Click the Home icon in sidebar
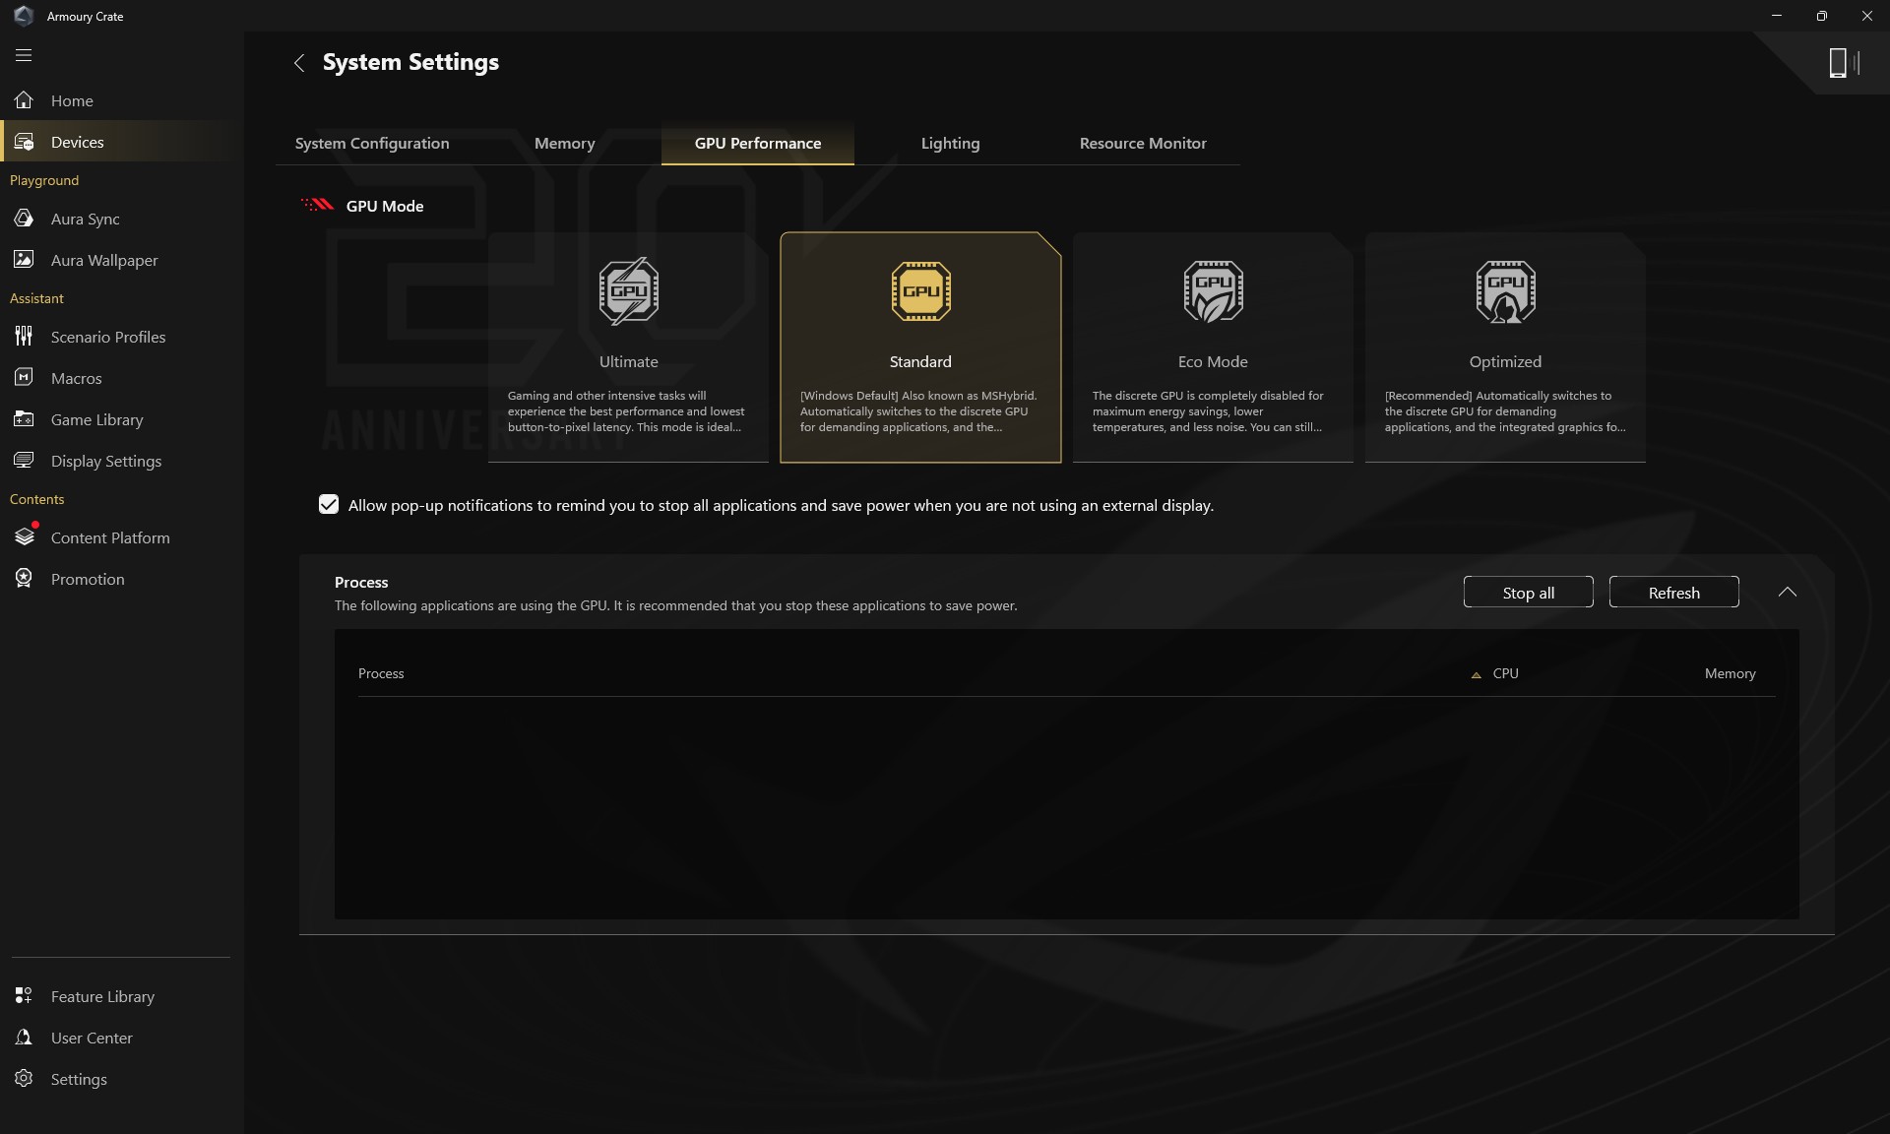The image size is (1890, 1134). (x=24, y=100)
